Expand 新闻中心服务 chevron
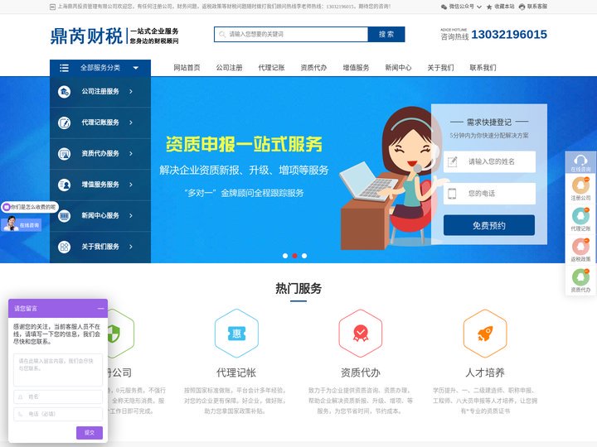 (x=131, y=215)
